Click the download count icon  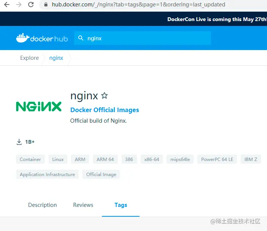pyautogui.click(x=19, y=142)
